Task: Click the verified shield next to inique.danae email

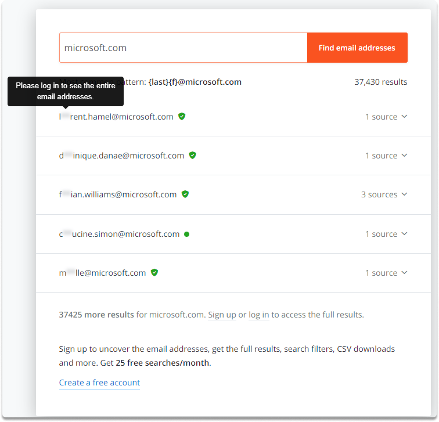Action: (192, 156)
